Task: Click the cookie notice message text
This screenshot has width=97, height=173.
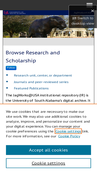Action: (48, 124)
